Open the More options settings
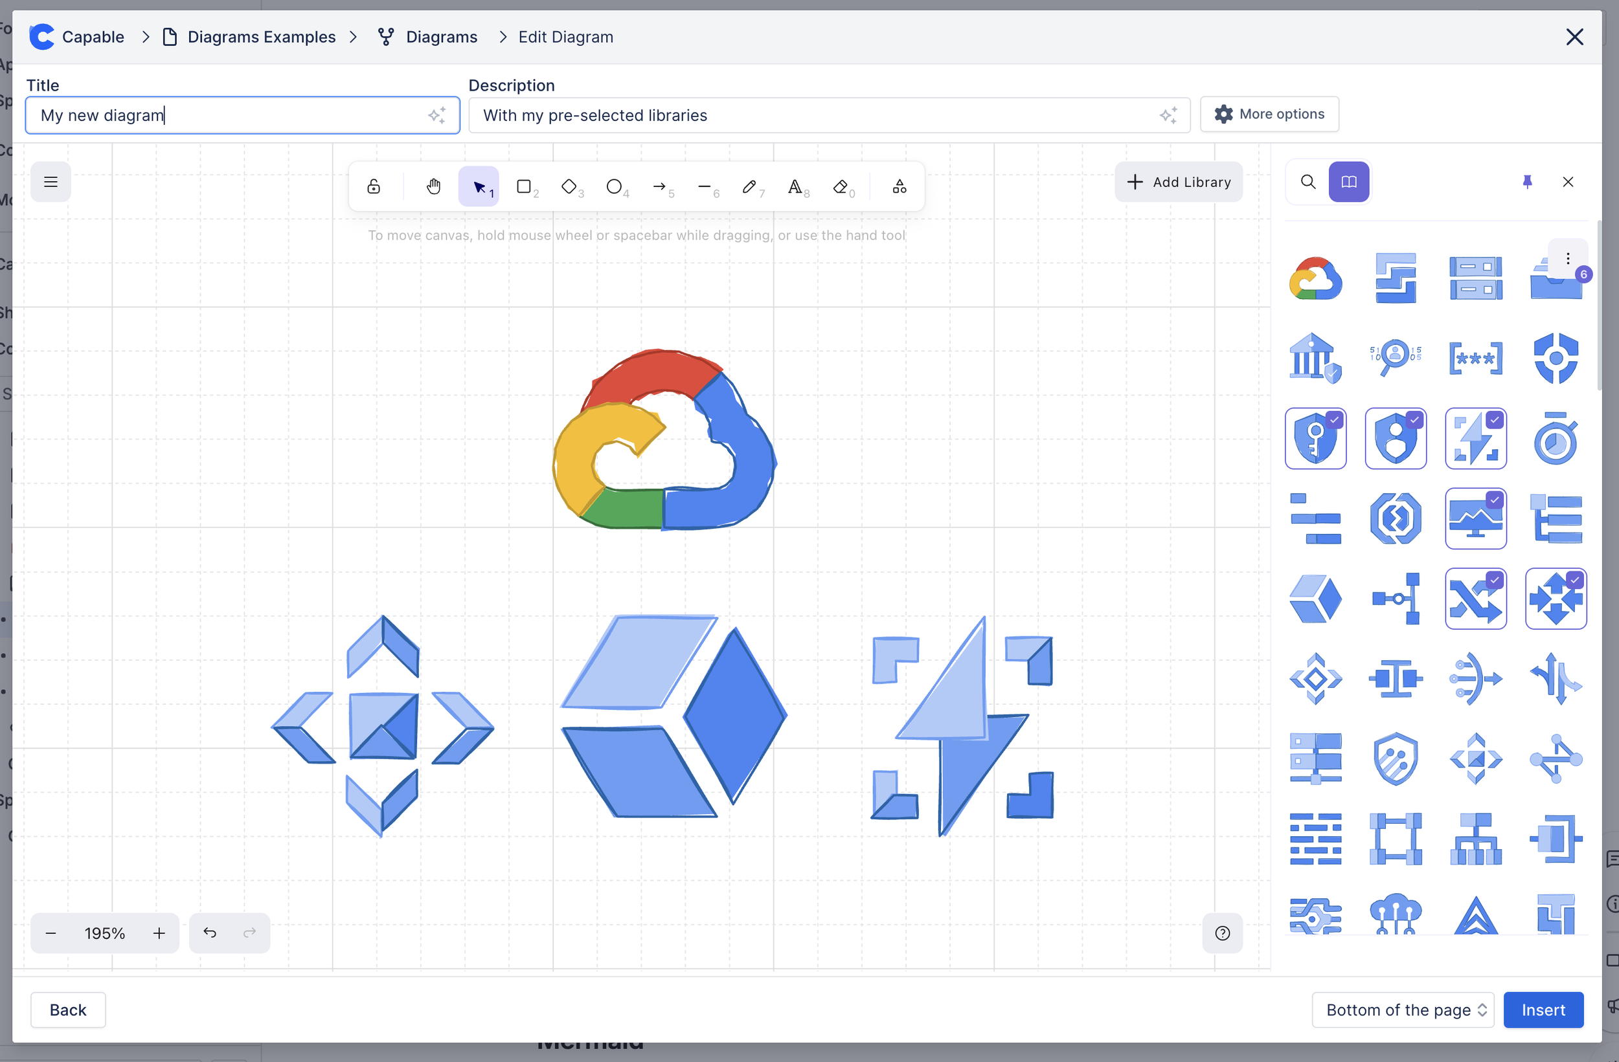1619x1062 pixels. pyautogui.click(x=1269, y=114)
